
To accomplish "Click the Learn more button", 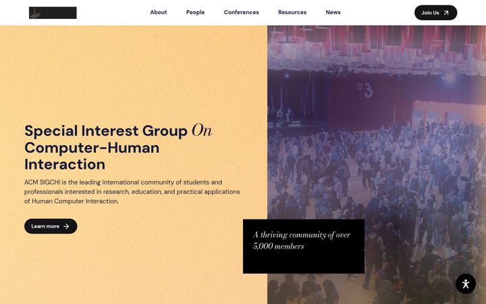I will 51,226.
